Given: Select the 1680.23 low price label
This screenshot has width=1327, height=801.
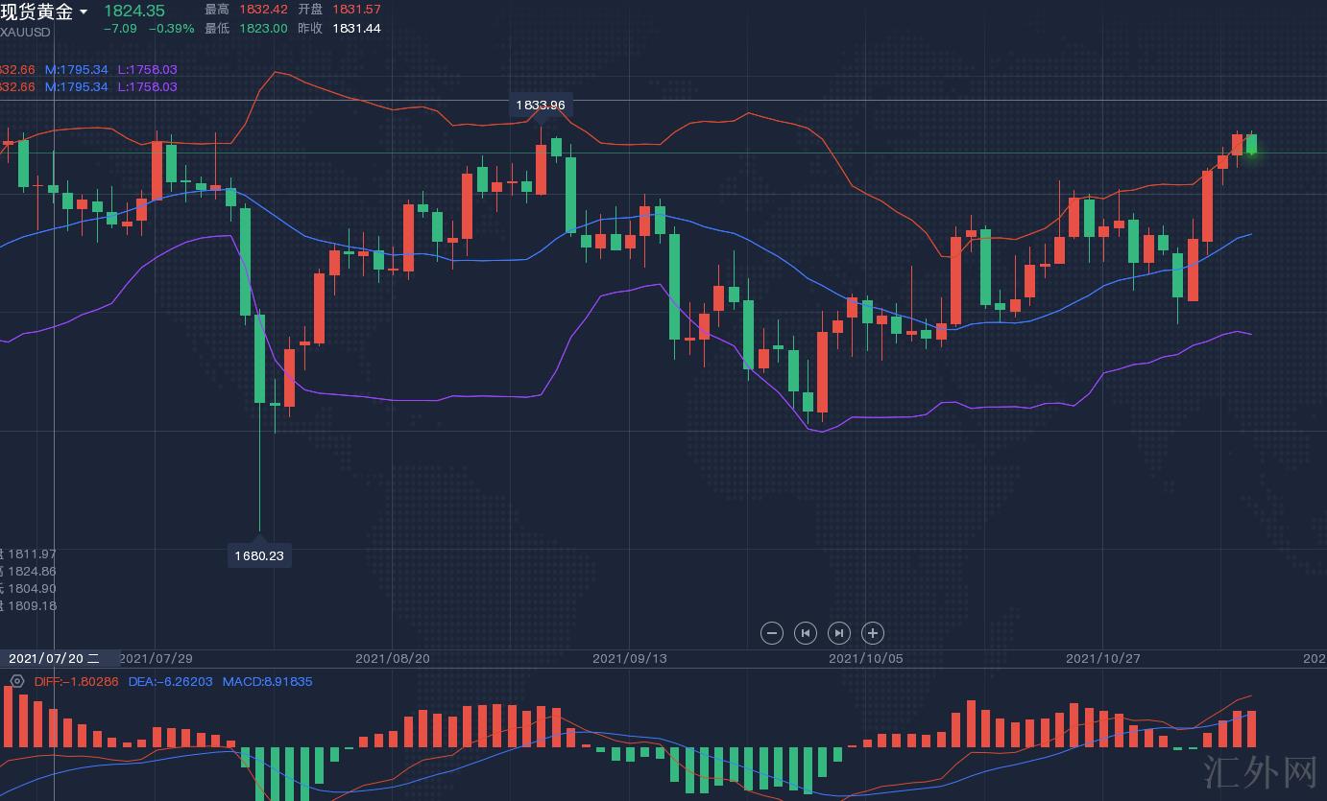Looking at the screenshot, I should (259, 555).
